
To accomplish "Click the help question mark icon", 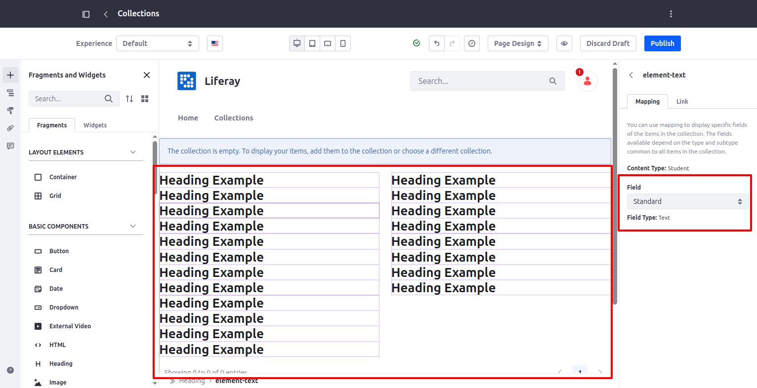I will click(10, 370).
